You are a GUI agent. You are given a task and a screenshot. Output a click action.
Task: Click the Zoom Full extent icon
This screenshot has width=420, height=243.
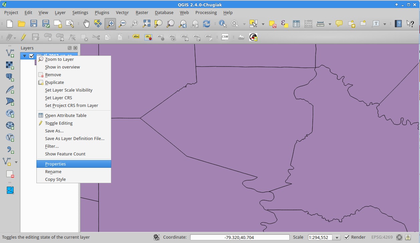pos(146,24)
